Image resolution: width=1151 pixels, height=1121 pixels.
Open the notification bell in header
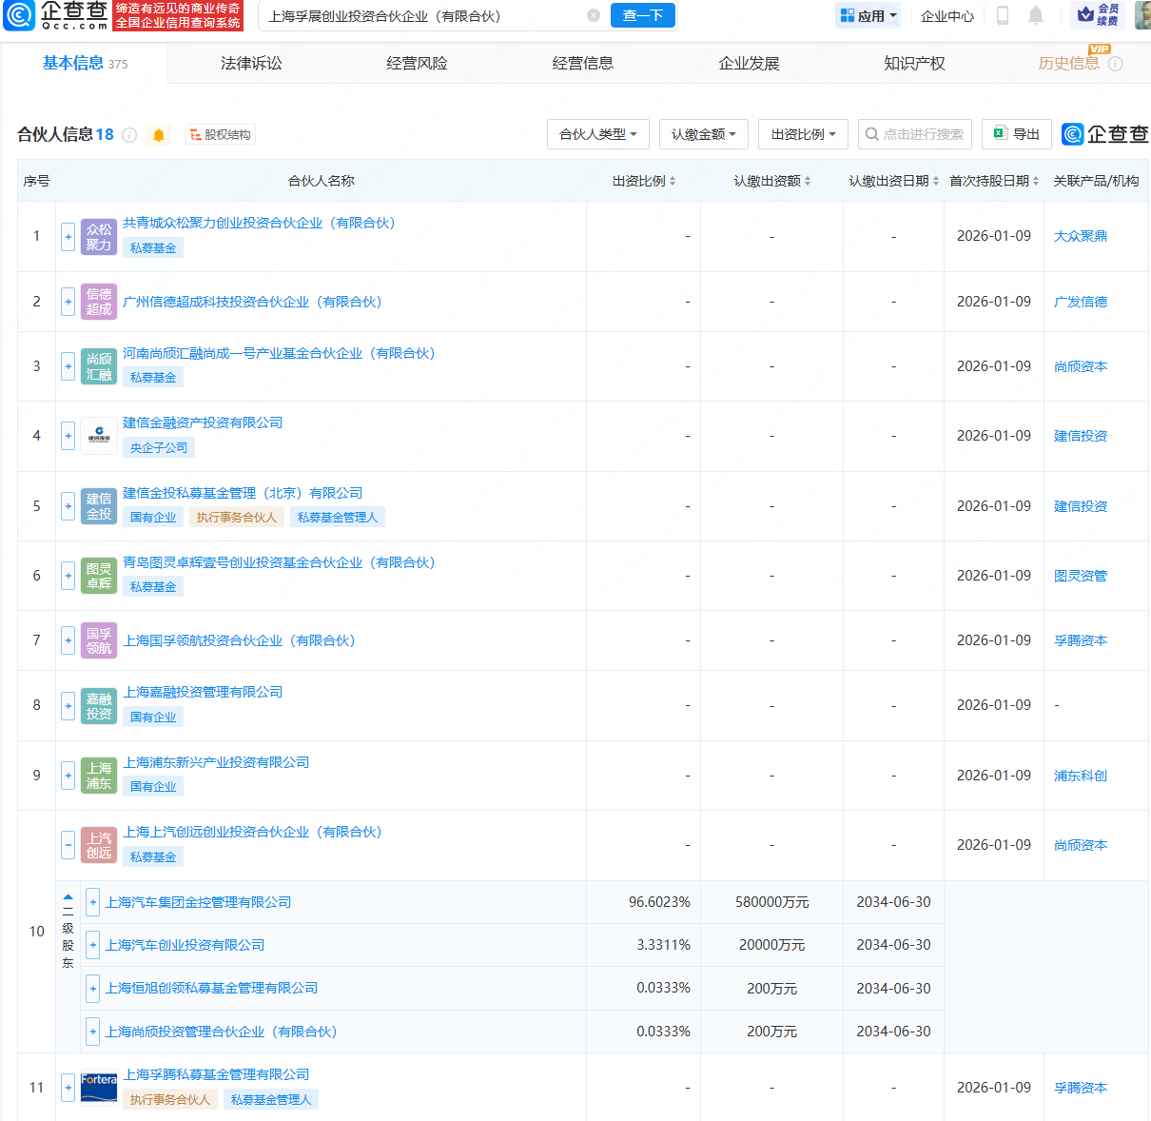(x=1036, y=15)
